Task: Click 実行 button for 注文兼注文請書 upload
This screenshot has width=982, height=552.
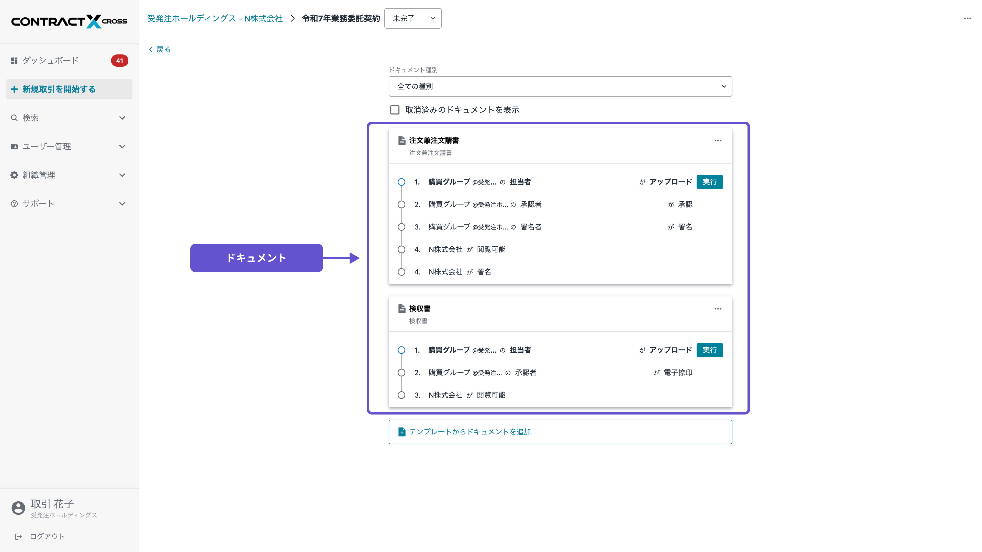Action: [709, 182]
